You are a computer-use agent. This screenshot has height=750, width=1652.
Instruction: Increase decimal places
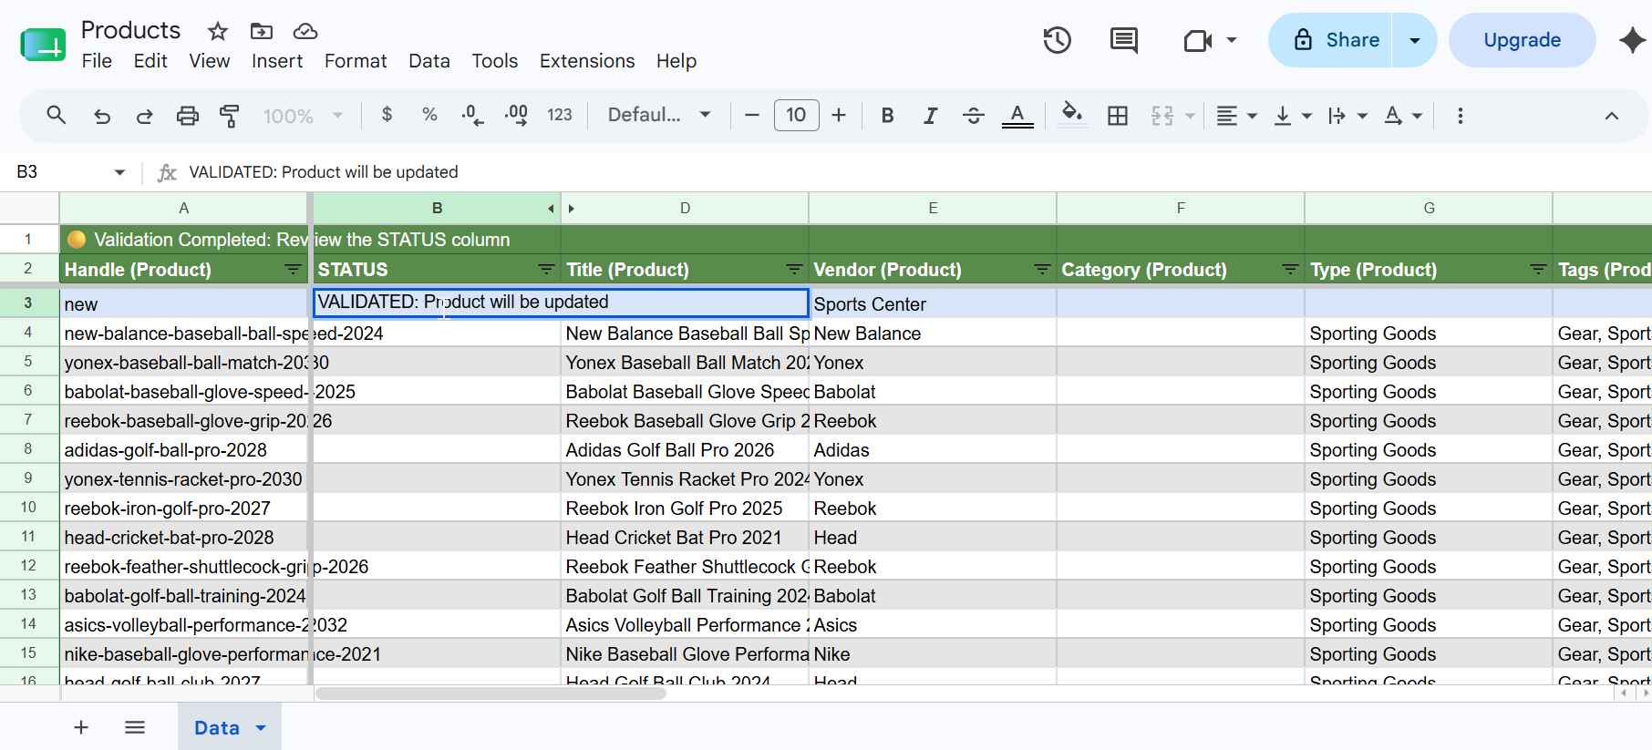point(516,115)
